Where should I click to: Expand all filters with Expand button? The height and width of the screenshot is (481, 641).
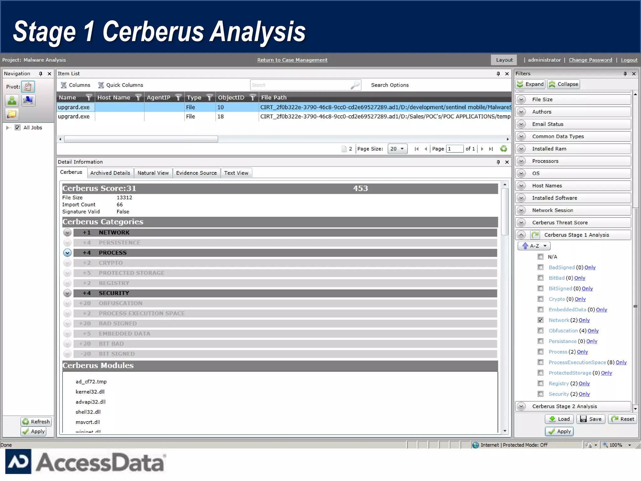click(x=530, y=84)
